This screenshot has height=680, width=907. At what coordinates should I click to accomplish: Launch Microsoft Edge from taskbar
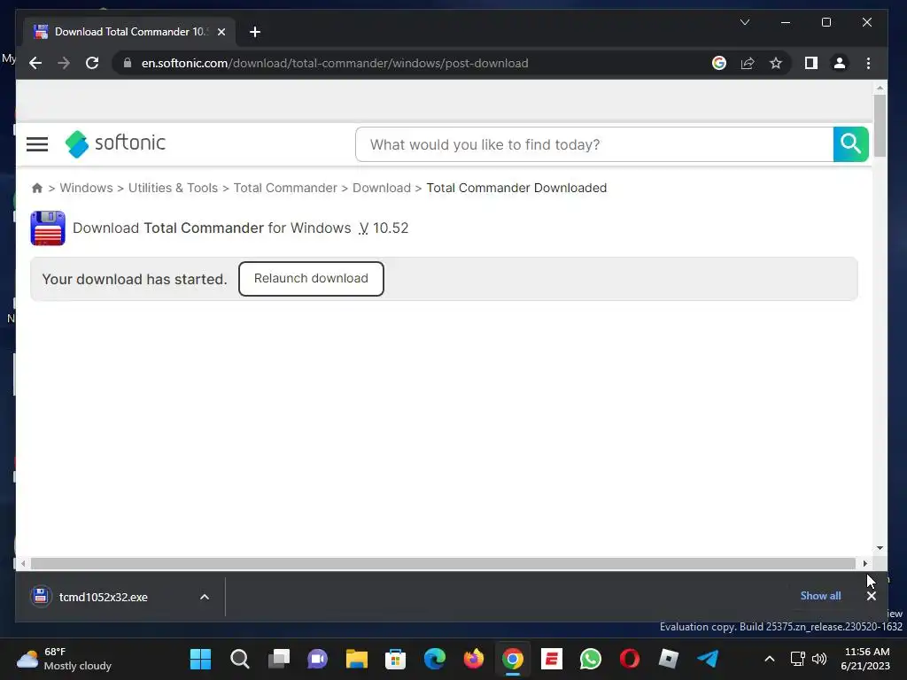click(x=434, y=659)
